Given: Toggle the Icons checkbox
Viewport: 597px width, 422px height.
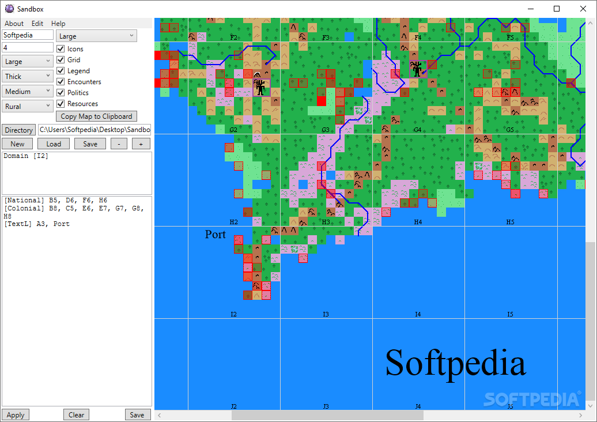Looking at the screenshot, I should tap(60, 49).
